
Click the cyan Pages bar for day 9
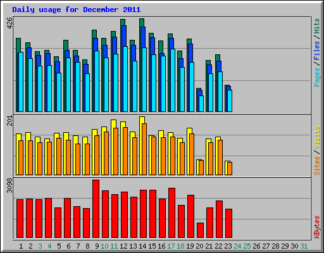97,81
